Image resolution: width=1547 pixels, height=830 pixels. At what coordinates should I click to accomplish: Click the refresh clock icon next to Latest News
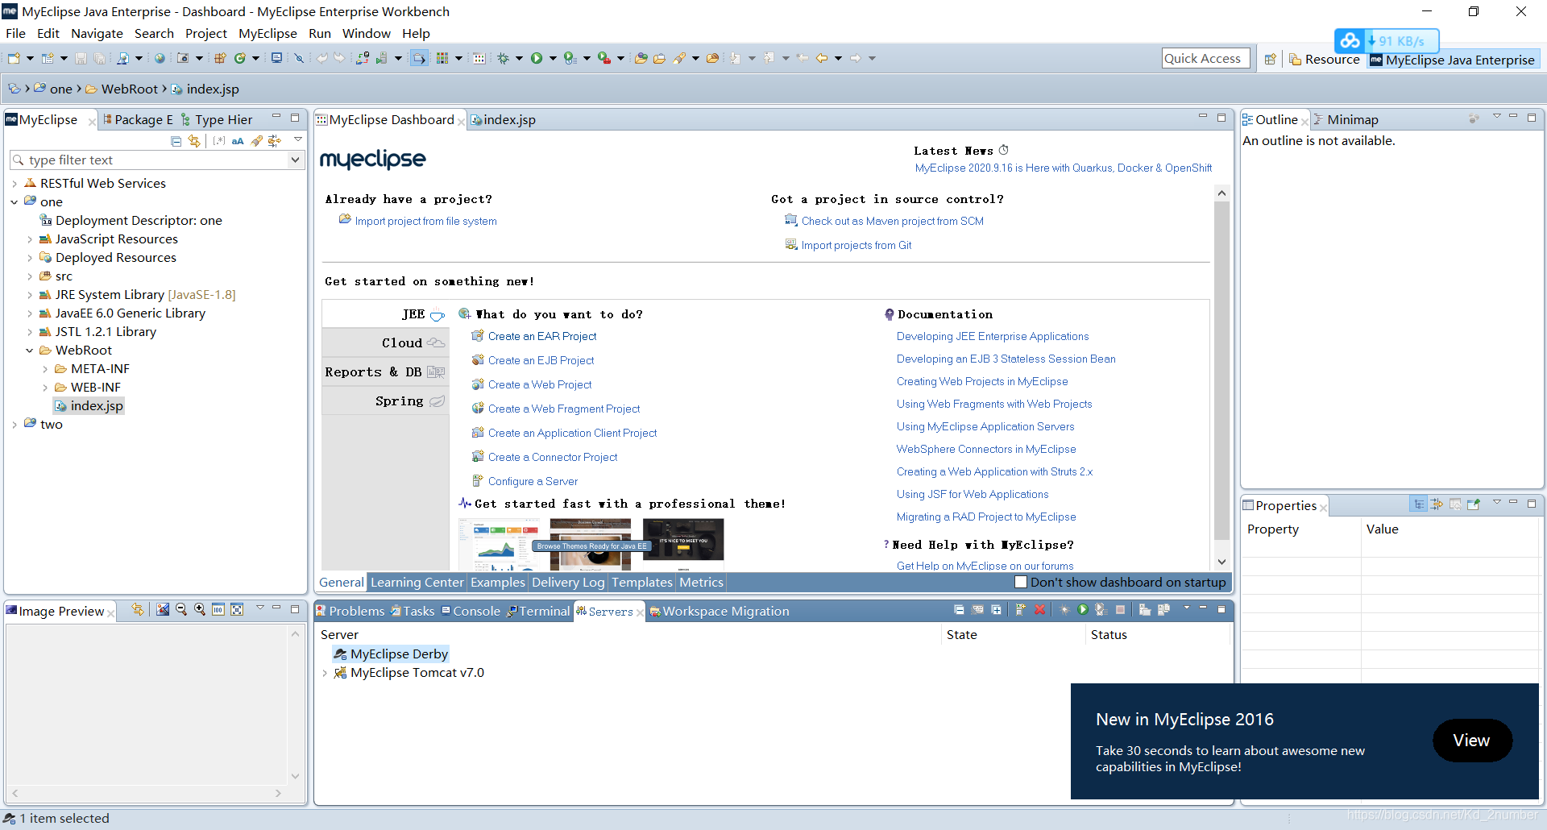(1004, 150)
